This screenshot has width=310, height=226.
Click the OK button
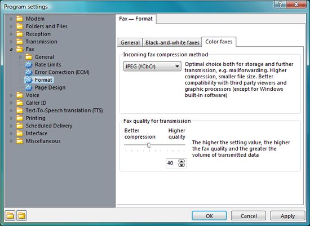pyautogui.click(x=209, y=216)
